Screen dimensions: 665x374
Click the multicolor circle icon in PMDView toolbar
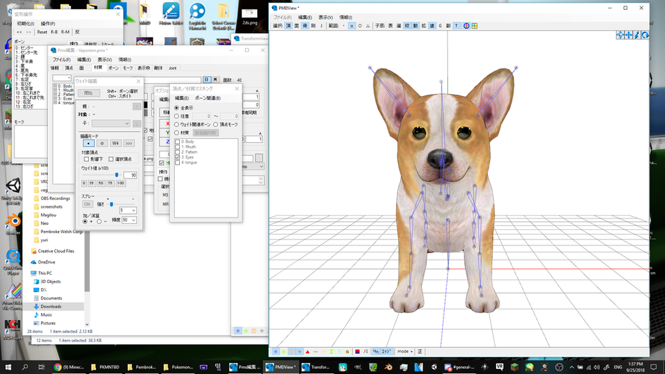pos(466,26)
